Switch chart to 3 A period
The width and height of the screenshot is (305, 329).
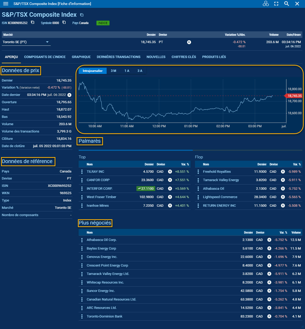point(140,71)
